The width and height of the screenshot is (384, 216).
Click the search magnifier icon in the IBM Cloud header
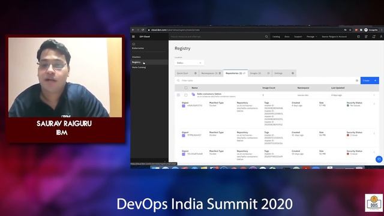(266, 37)
